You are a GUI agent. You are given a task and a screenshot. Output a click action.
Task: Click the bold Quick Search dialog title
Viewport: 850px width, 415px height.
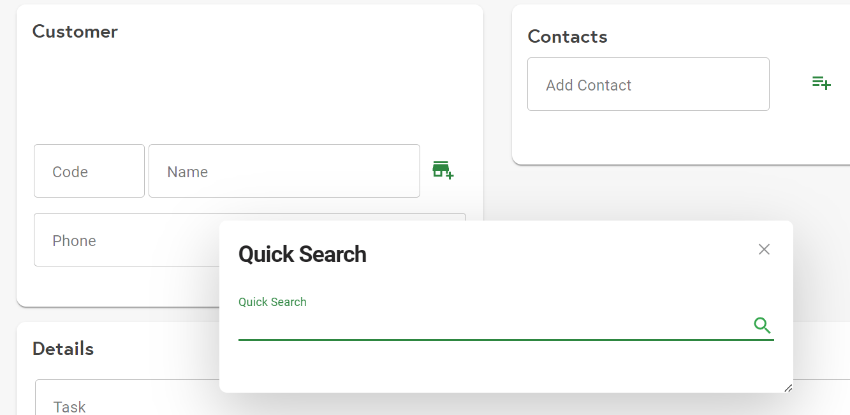click(302, 254)
